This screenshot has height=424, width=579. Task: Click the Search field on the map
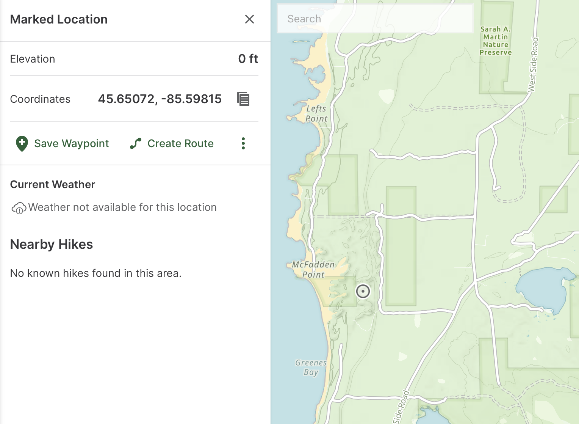375,19
